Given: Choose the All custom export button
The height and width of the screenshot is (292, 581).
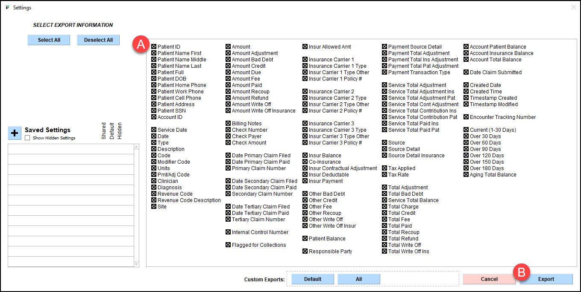Looking at the screenshot, I should coord(358,279).
